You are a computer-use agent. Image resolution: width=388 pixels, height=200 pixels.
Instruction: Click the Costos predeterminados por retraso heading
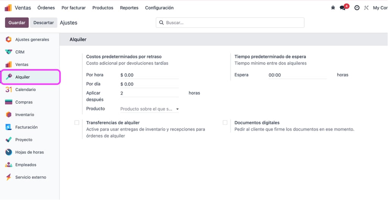tap(124, 57)
